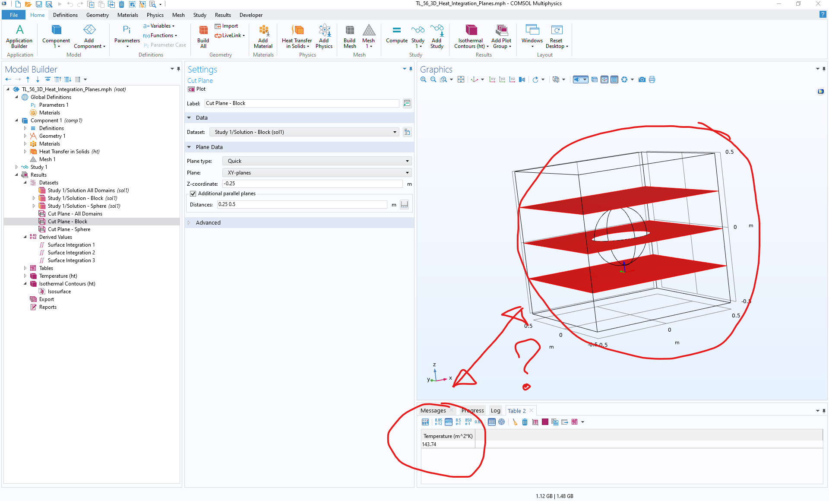The image size is (829, 501).
Task: Click the Windows button in the Layout group
Action: tap(532, 36)
